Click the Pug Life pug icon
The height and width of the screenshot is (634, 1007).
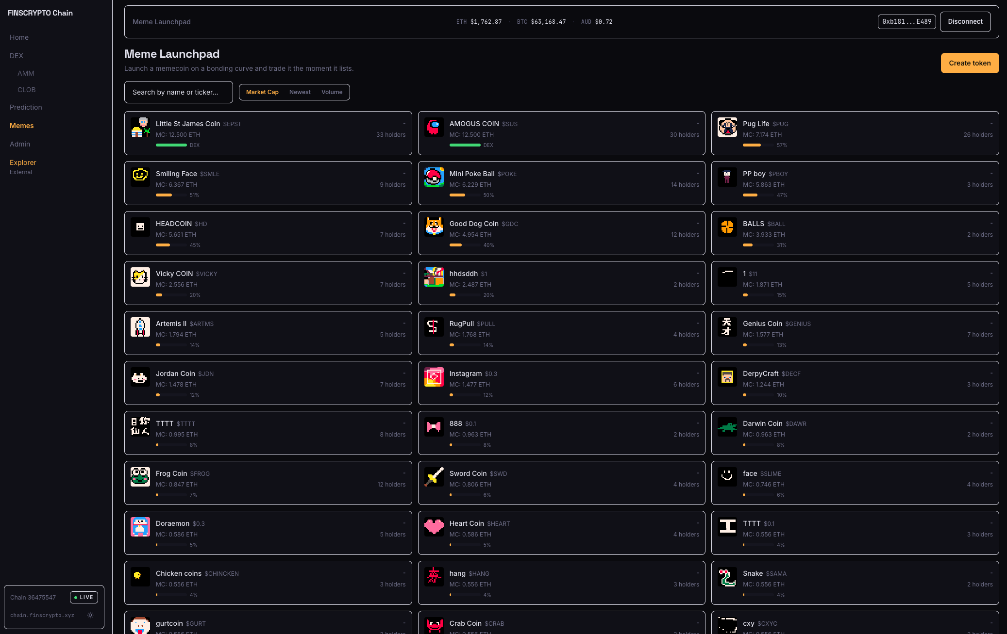tap(727, 127)
